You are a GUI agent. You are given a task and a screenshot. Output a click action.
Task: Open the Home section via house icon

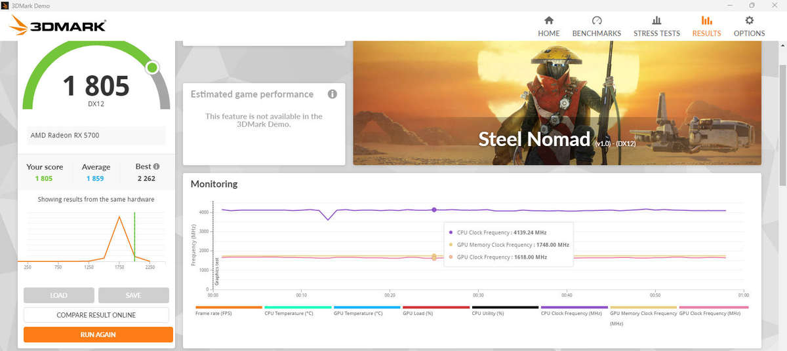[549, 21]
